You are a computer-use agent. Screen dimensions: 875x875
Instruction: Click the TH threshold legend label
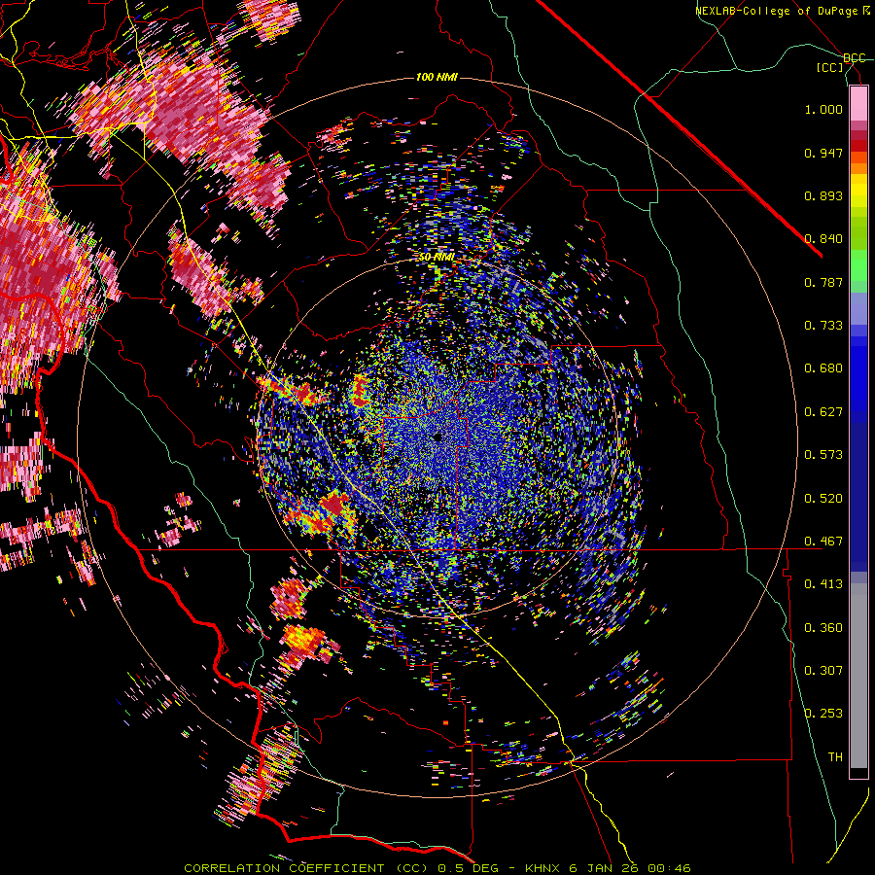(x=835, y=757)
